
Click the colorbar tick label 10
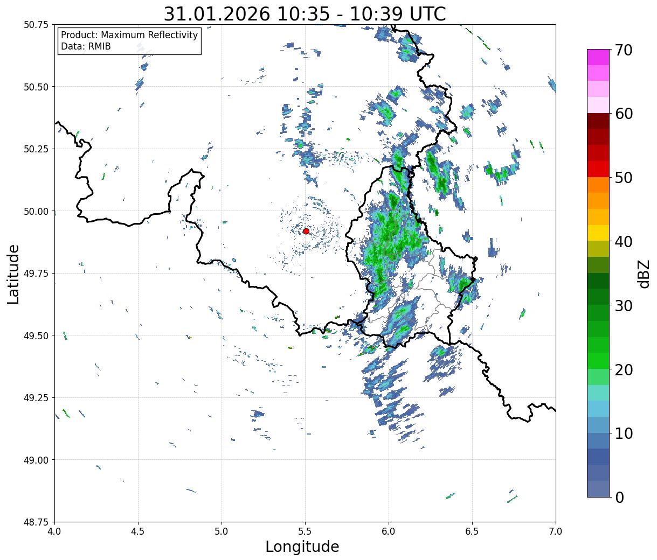(x=624, y=433)
